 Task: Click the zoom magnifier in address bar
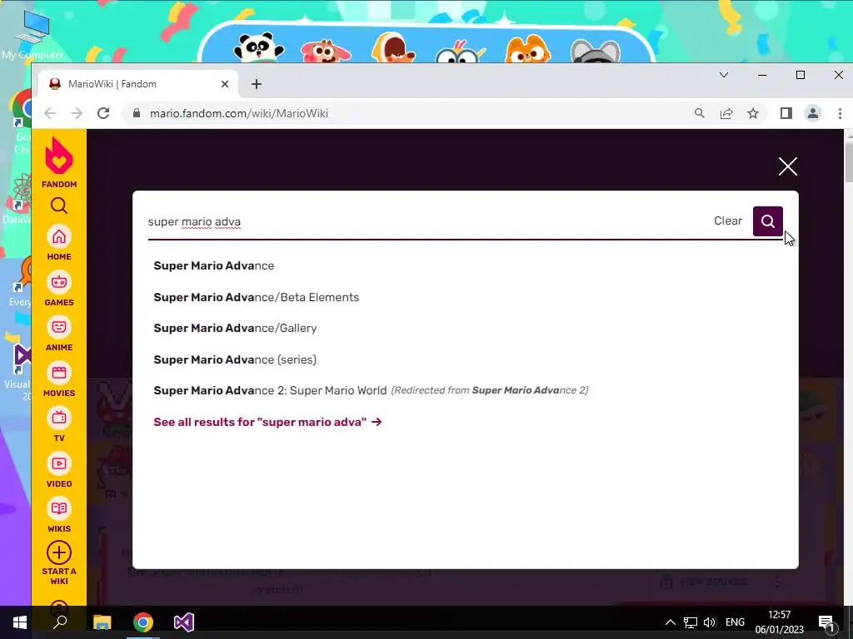click(x=699, y=113)
